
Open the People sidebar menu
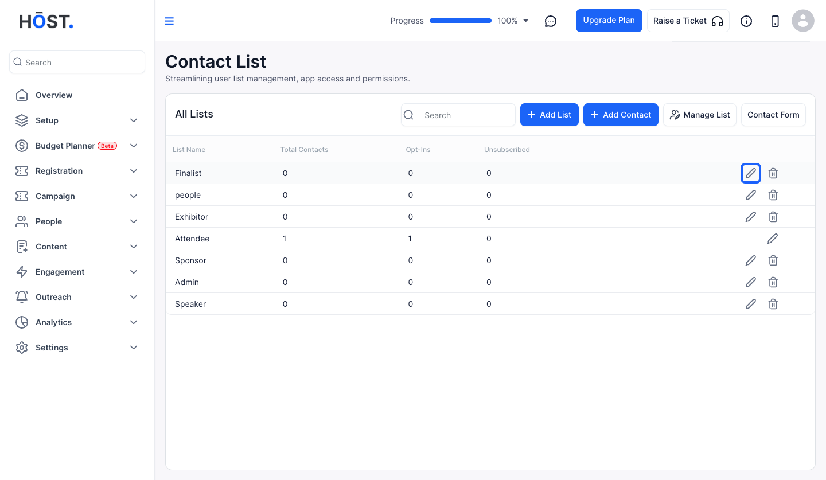tap(77, 221)
